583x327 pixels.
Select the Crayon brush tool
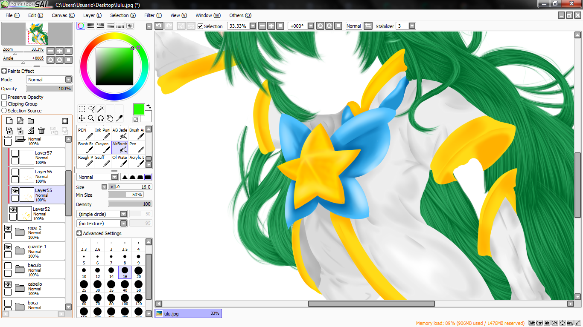coord(102,147)
